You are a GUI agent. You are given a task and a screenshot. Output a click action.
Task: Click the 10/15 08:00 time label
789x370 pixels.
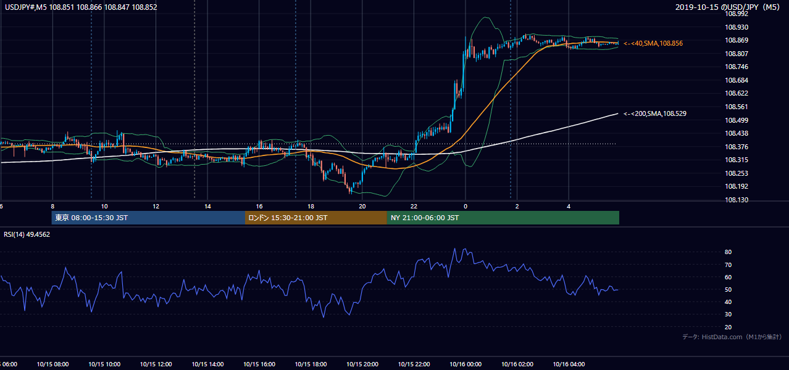coord(52,364)
